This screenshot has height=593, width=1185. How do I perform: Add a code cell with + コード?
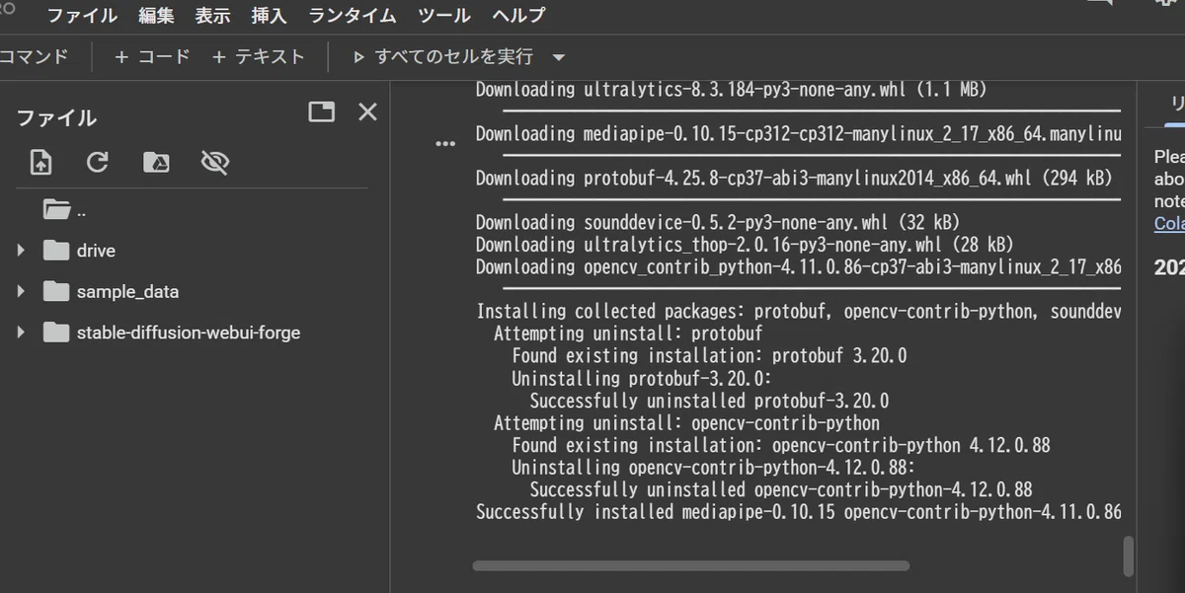click(x=152, y=57)
